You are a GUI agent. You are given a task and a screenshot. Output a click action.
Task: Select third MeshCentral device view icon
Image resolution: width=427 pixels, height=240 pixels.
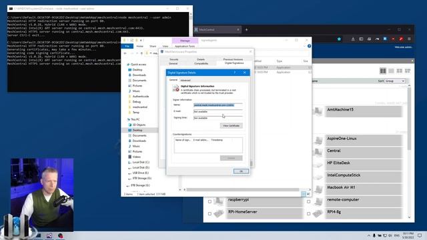(399, 71)
